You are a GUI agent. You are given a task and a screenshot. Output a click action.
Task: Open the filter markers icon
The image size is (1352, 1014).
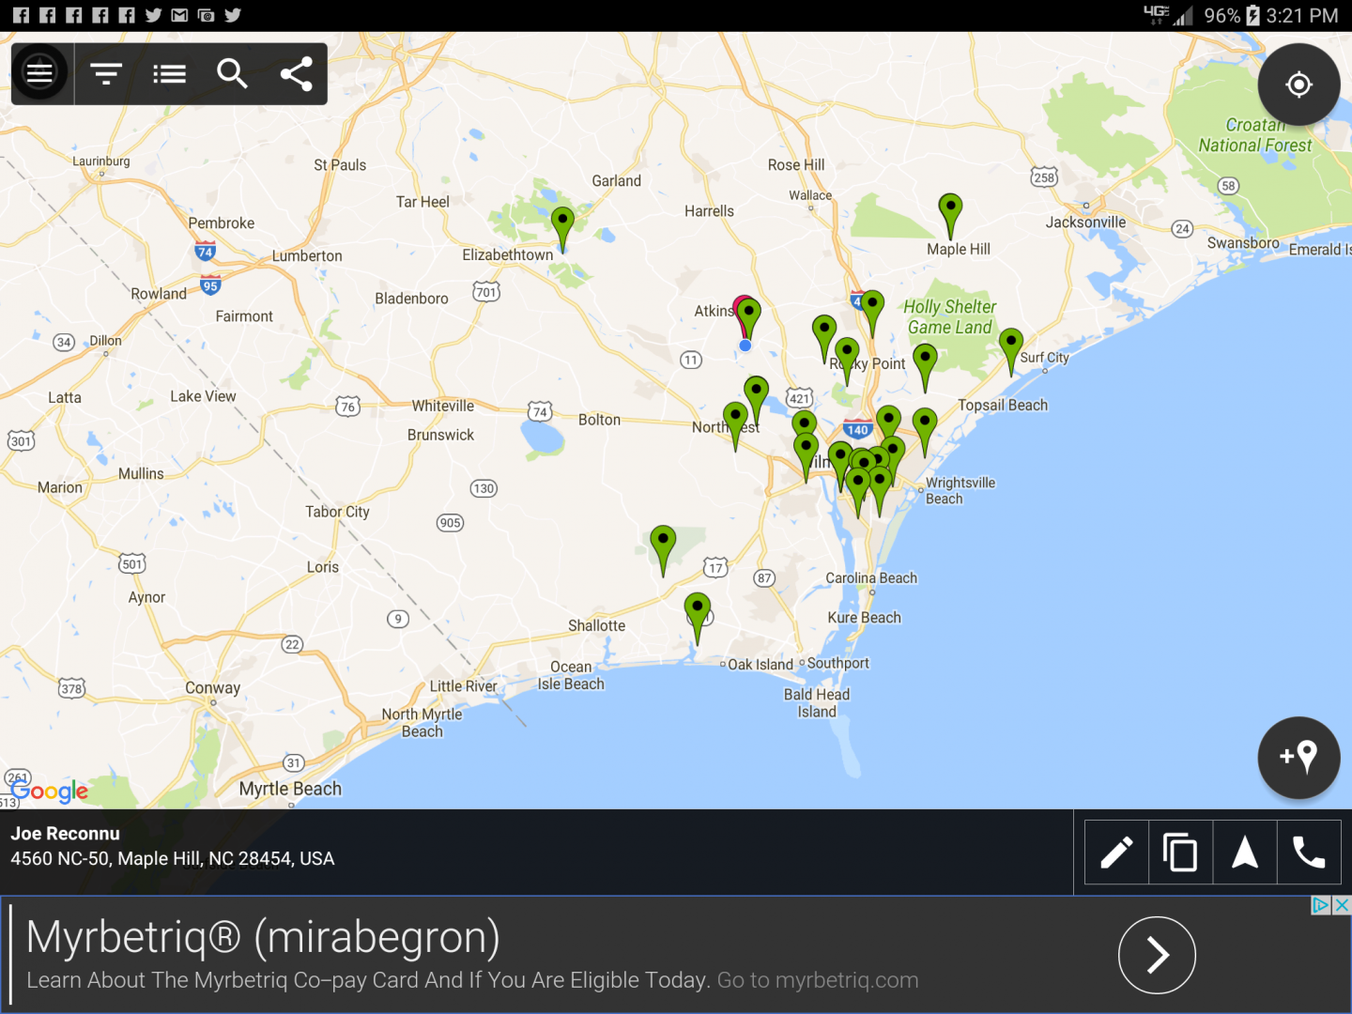tap(106, 73)
